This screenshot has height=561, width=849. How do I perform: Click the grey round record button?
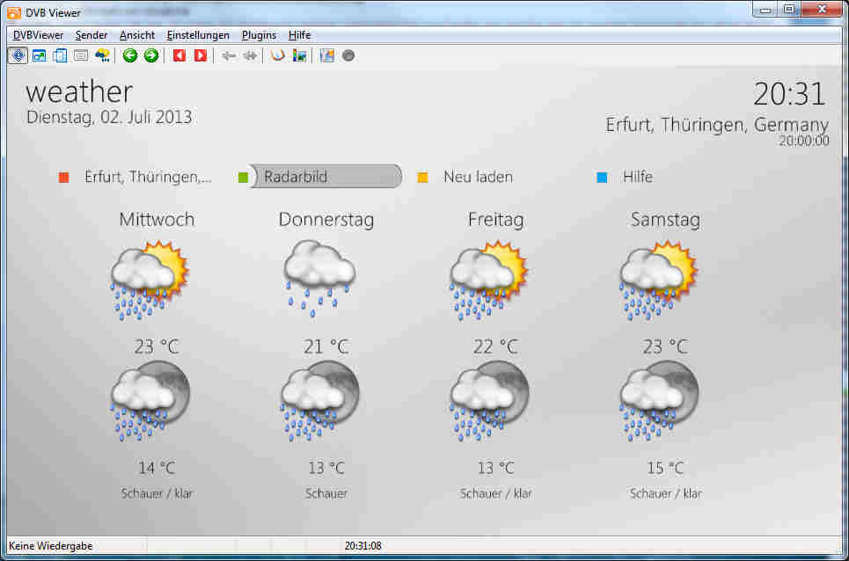[x=348, y=55]
